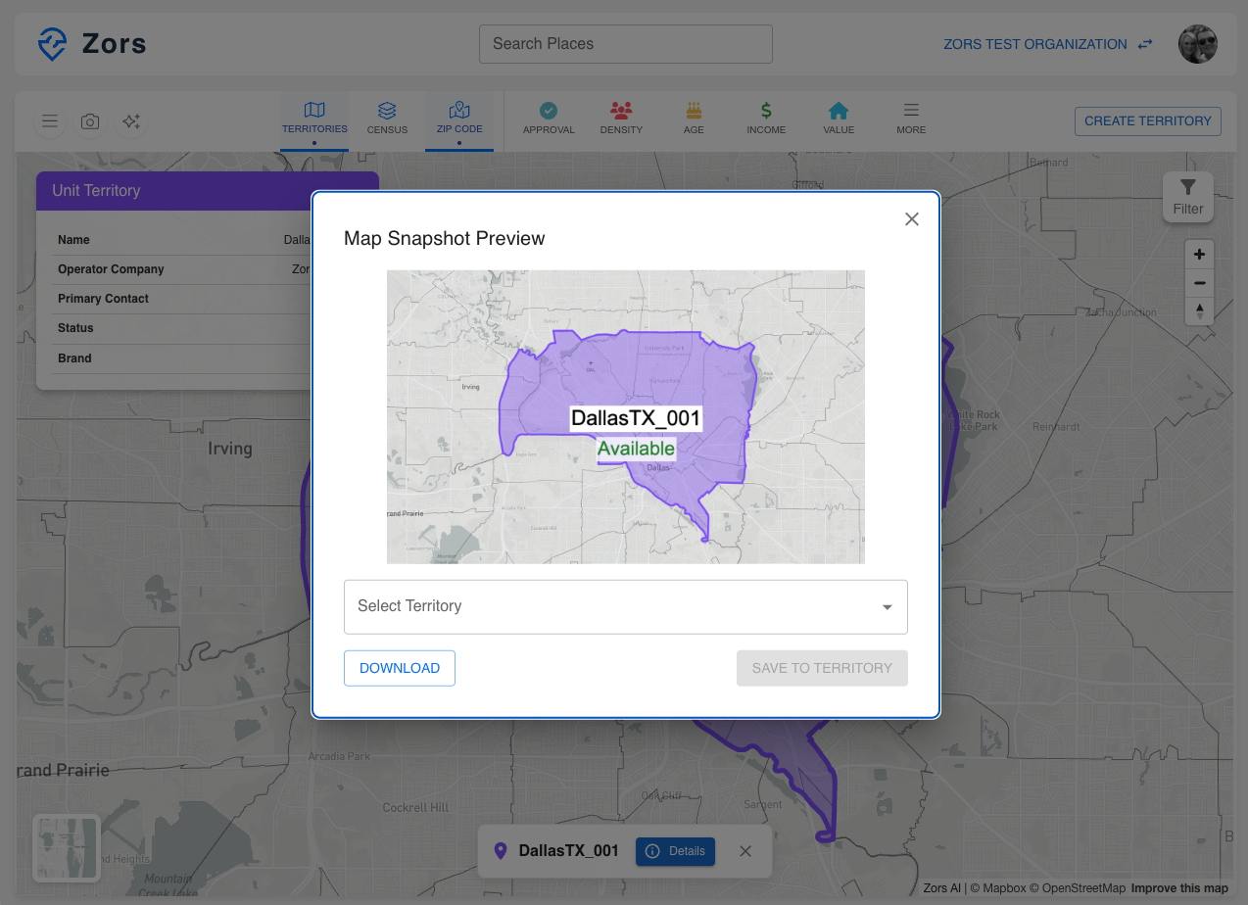
Task: Zoom in on the map
Action: [1199, 255]
